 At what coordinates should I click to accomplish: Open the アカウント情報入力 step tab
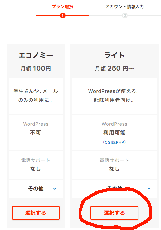[125, 7]
